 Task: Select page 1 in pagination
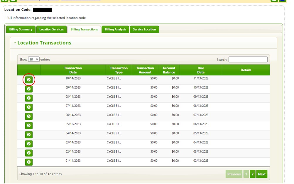[246, 174]
